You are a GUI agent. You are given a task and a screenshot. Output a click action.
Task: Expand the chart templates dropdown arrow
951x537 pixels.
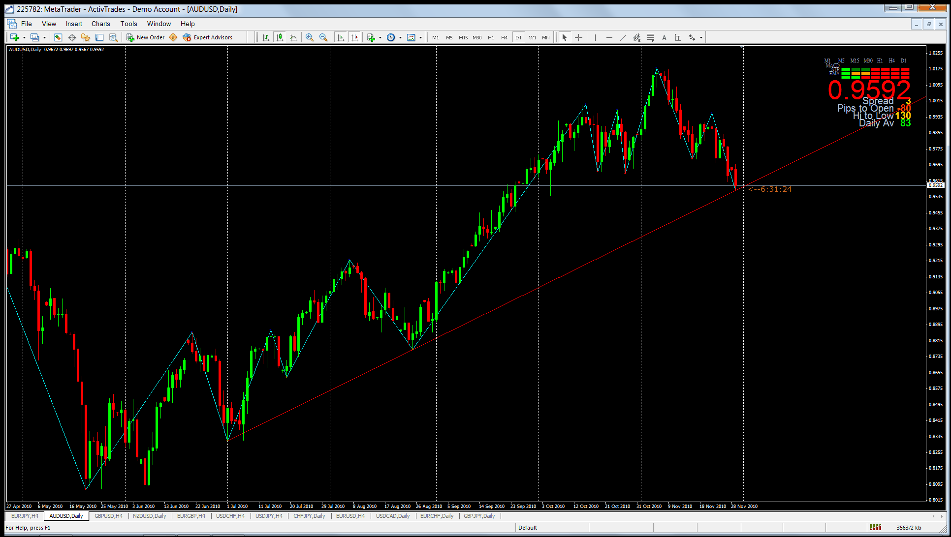click(420, 37)
